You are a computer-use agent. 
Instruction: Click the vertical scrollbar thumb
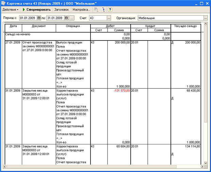206,74
